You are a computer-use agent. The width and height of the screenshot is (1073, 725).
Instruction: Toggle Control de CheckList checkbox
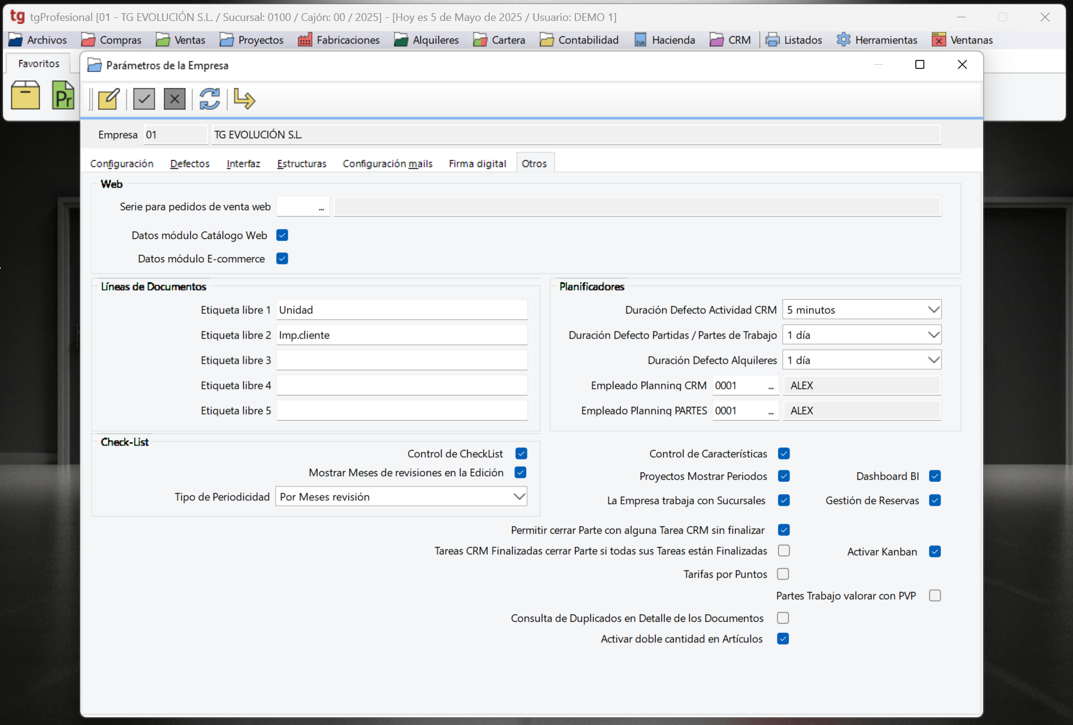pos(521,454)
